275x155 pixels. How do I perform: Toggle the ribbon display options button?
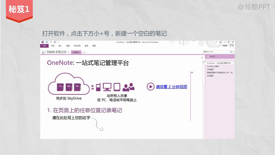(220, 42)
